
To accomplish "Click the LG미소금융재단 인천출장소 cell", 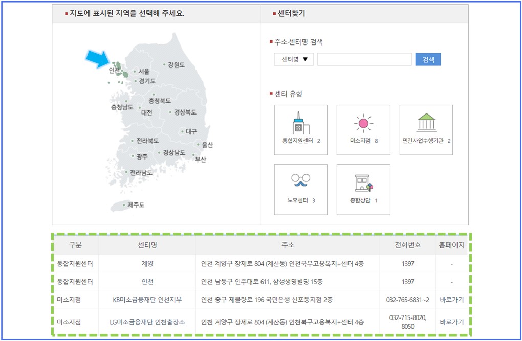I will click(147, 322).
